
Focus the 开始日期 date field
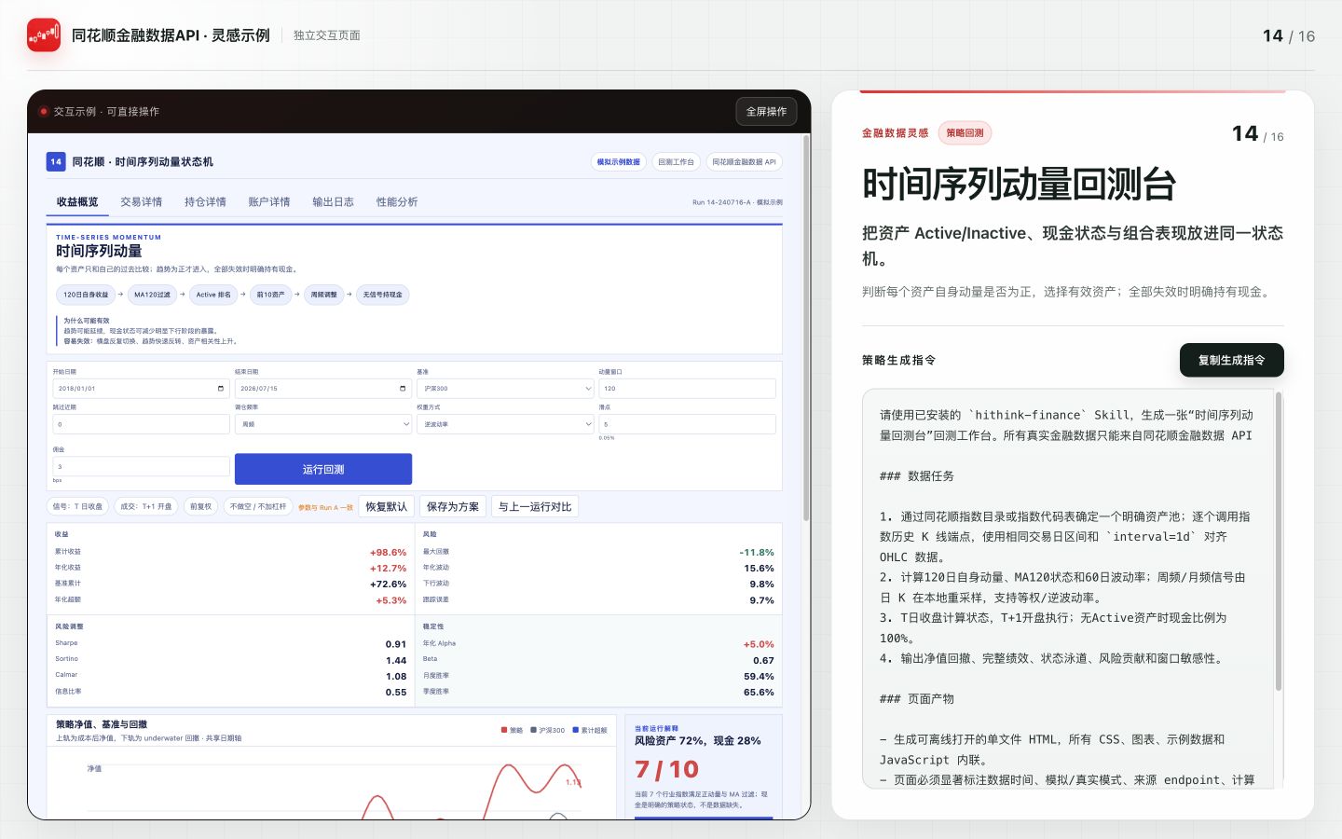click(142, 389)
